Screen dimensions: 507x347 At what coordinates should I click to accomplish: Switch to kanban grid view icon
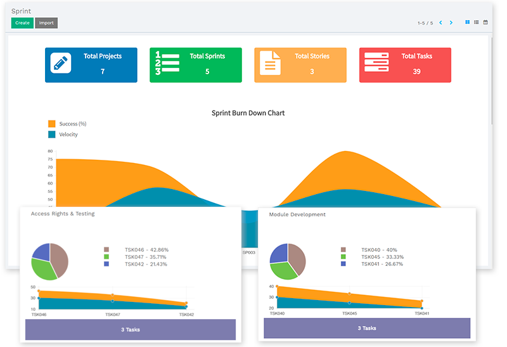pyautogui.click(x=467, y=22)
